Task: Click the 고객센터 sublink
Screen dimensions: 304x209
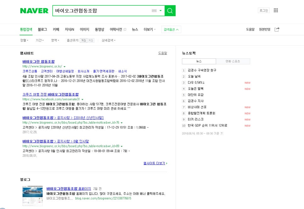Action: [47, 71]
